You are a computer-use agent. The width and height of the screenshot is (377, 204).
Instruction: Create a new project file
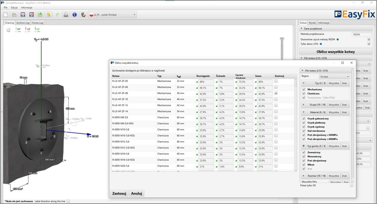tap(6, 15)
